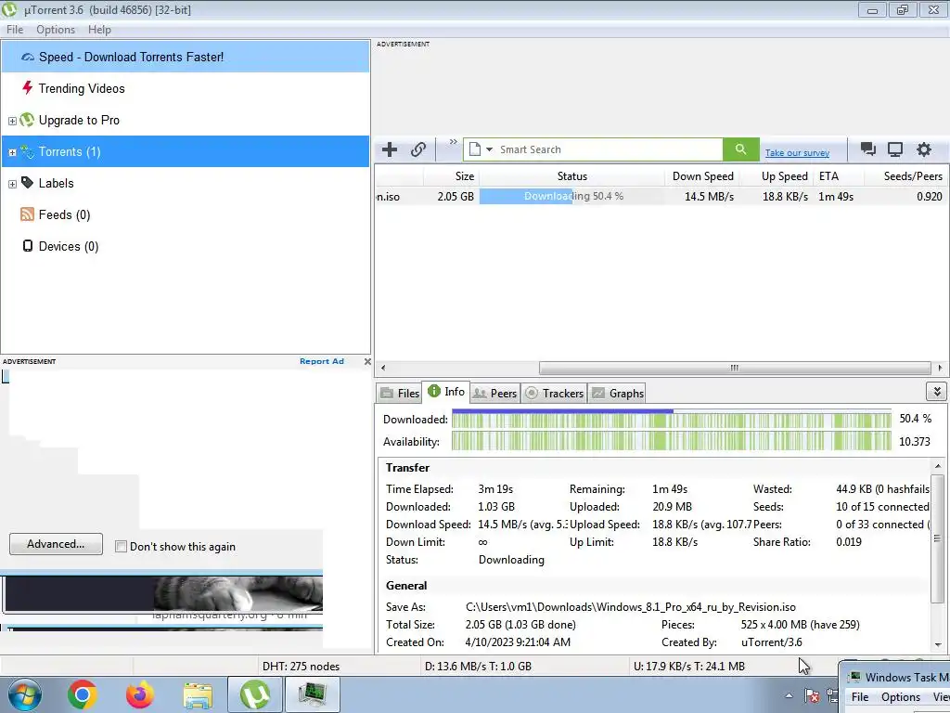The width and height of the screenshot is (950, 713).
Task: Click the Info pane scroll-down arrow
Action: coord(938,645)
